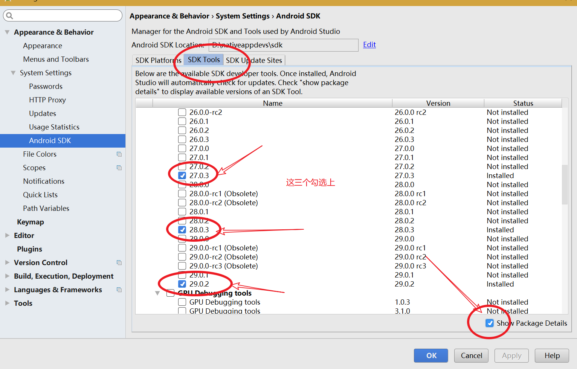Click the SDK tools list vertical scrollbar
577x369 pixels.
coord(565,184)
